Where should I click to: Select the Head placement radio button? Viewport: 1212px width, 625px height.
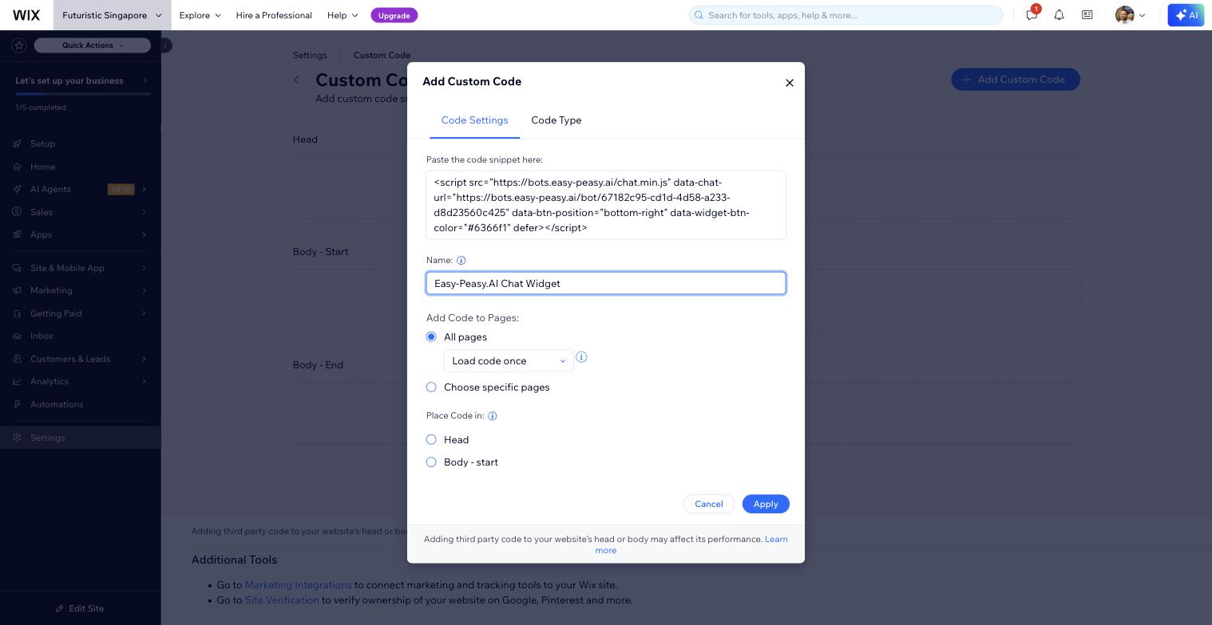(x=431, y=440)
